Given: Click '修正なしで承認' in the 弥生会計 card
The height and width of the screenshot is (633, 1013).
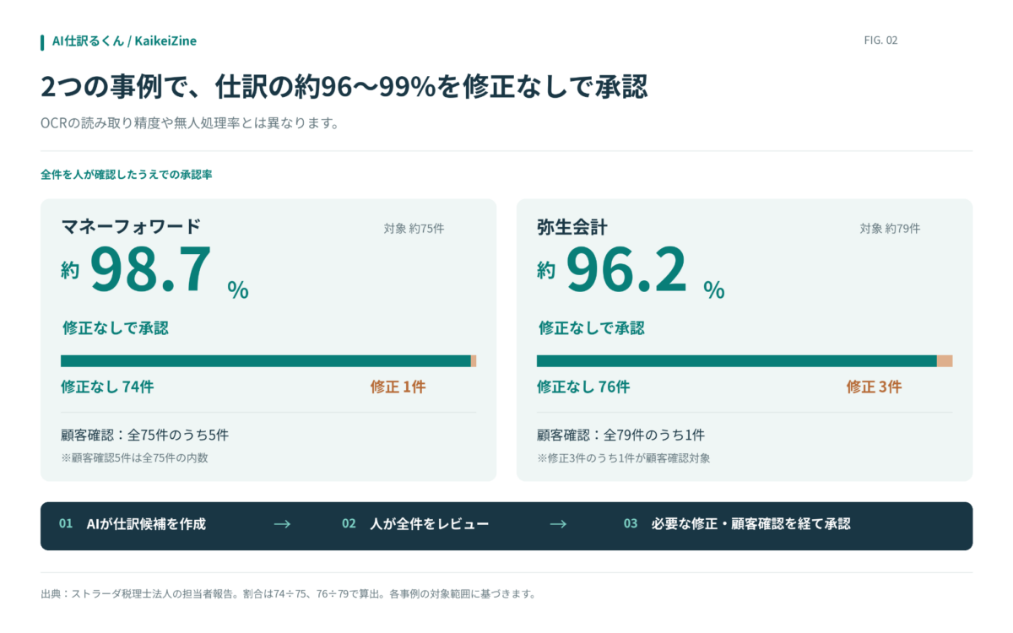Looking at the screenshot, I should tap(591, 327).
